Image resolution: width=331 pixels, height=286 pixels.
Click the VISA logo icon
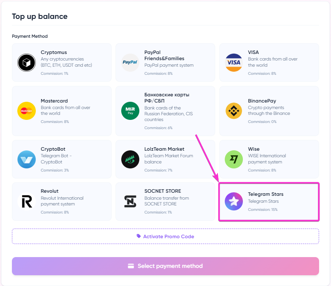pos(234,62)
